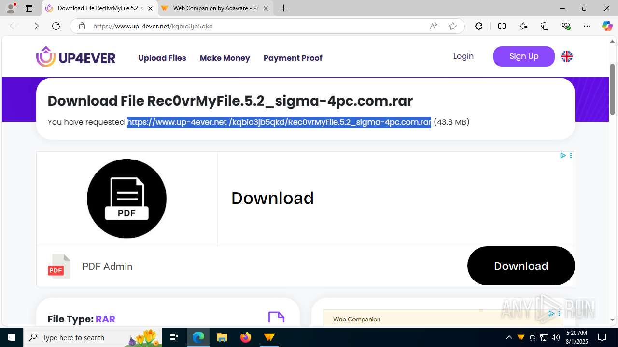Open Firefox from taskbar

coord(246,337)
